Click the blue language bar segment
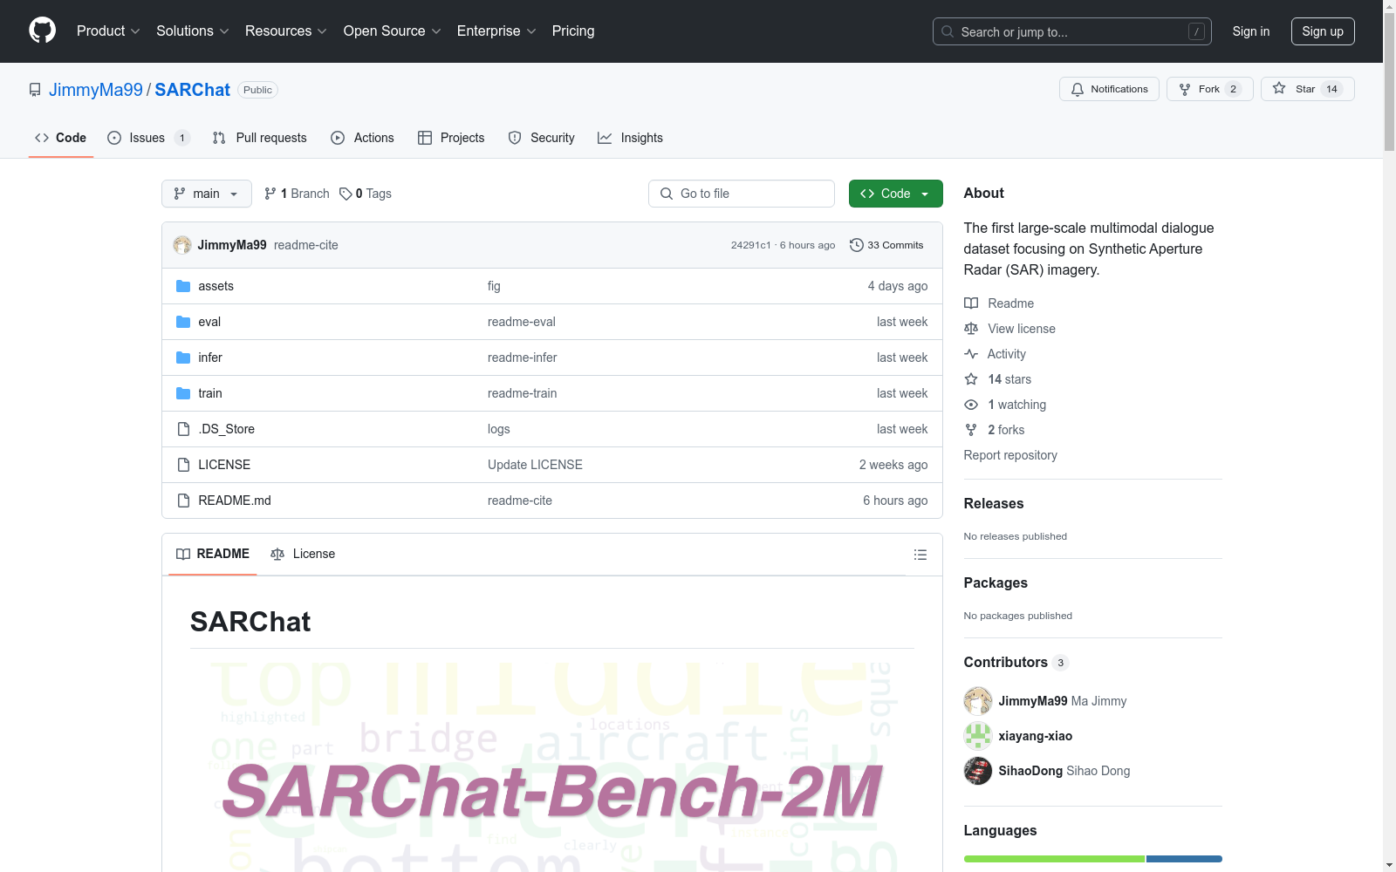The width and height of the screenshot is (1396, 872). tap(1184, 859)
